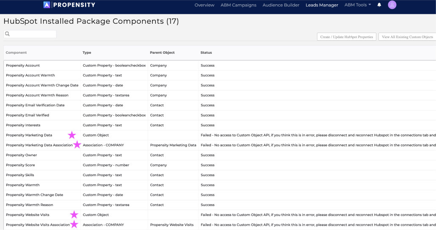Click Success status of Propensity Owner row

pos(207,155)
